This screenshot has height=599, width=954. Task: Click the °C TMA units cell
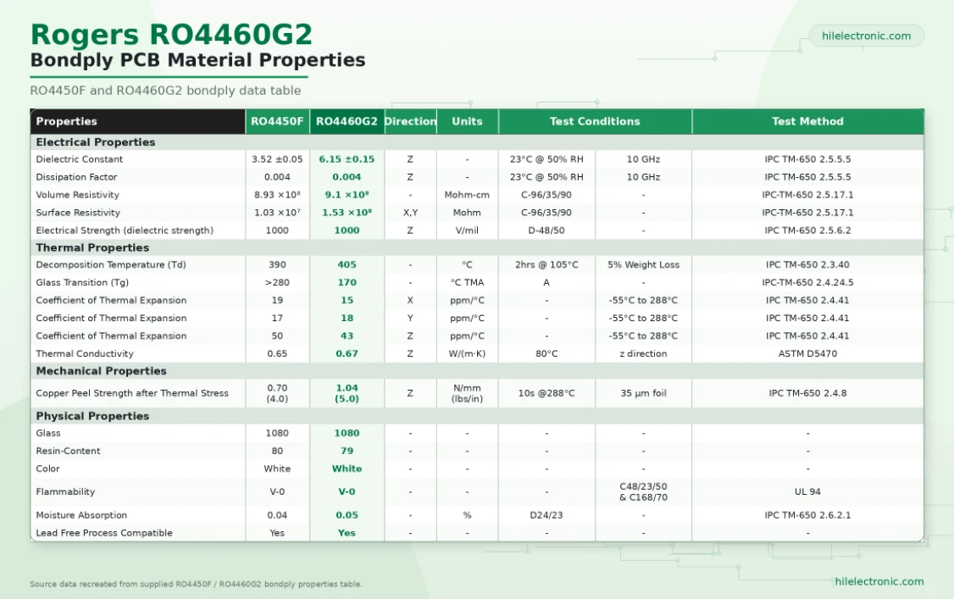click(x=468, y=282)
